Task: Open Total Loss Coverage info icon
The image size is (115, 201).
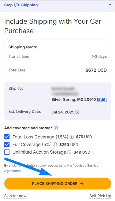Action: click(72, 137)
